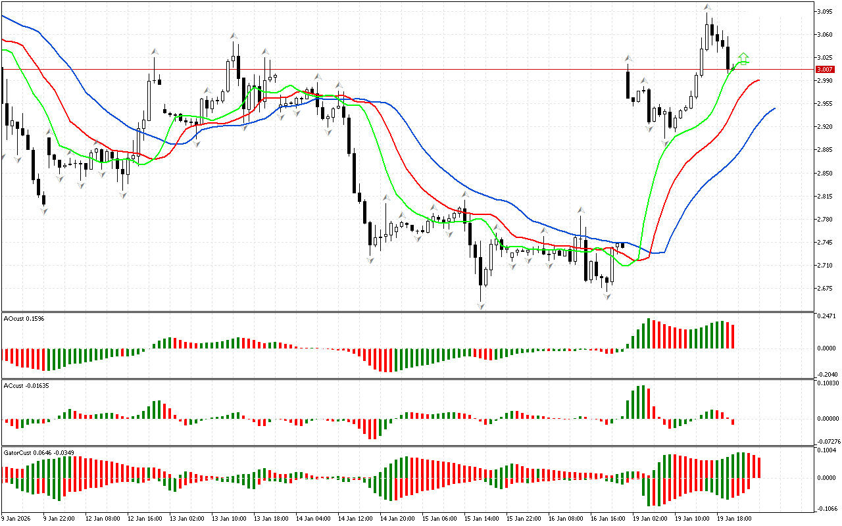Screen dimensions: 842x526
Task: Select the up fractal above the 3.095 high
Action: click(707, 7)
